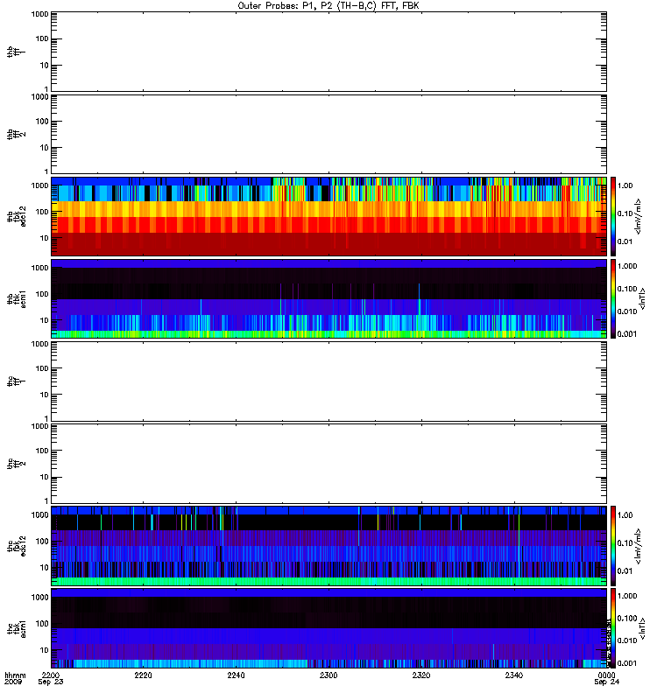
Task: Click the "<|nT|>" unit label beside thc scm1
Action: (642, 628)
